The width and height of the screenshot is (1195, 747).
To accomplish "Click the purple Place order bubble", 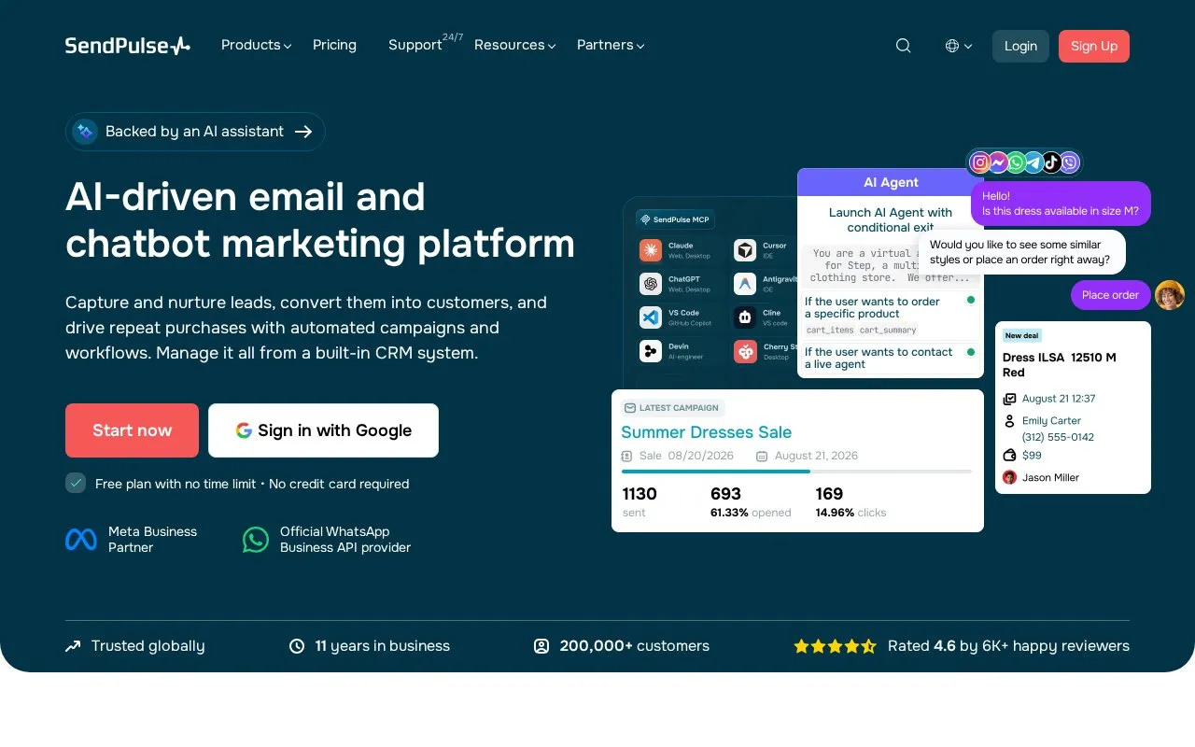I will coord(1110,295).
